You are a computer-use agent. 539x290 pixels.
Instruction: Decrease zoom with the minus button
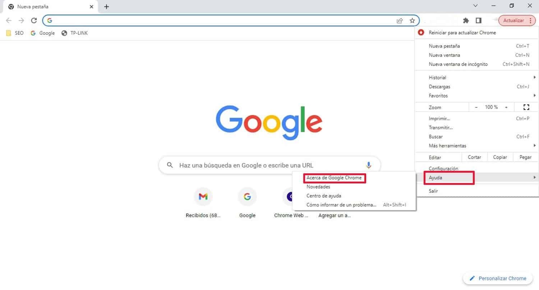[476, 107]
